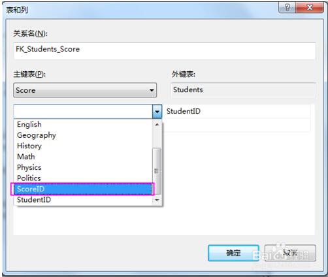Select Physics in the dropdown list
The image size is (328, 277).
pyautogui.click(x=83, y=167)
